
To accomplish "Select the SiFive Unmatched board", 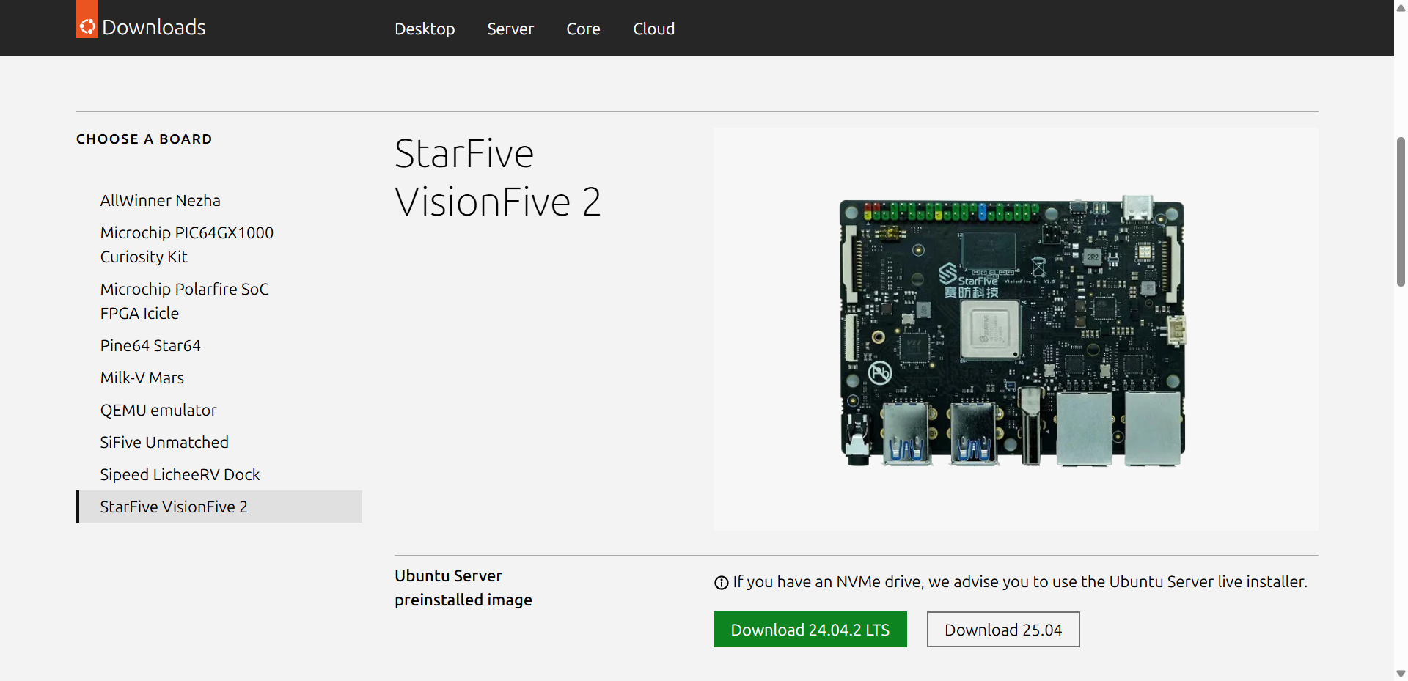I will (x=164, y=442).
